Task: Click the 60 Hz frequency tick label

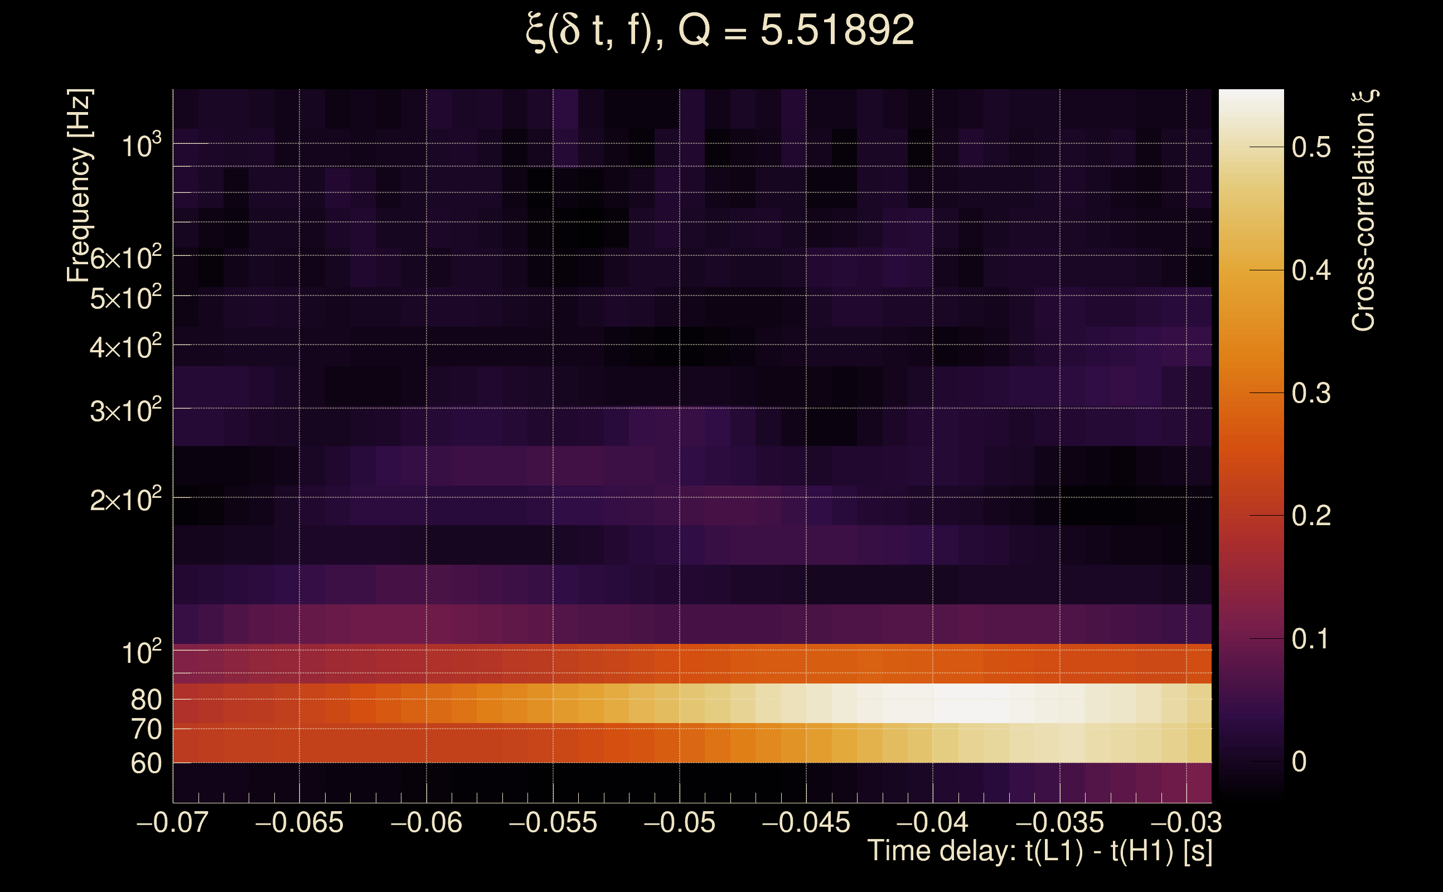Action: [x=146, y=763]
